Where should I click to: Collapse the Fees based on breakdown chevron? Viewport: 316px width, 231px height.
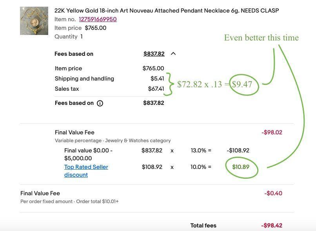tap(173, 54)
